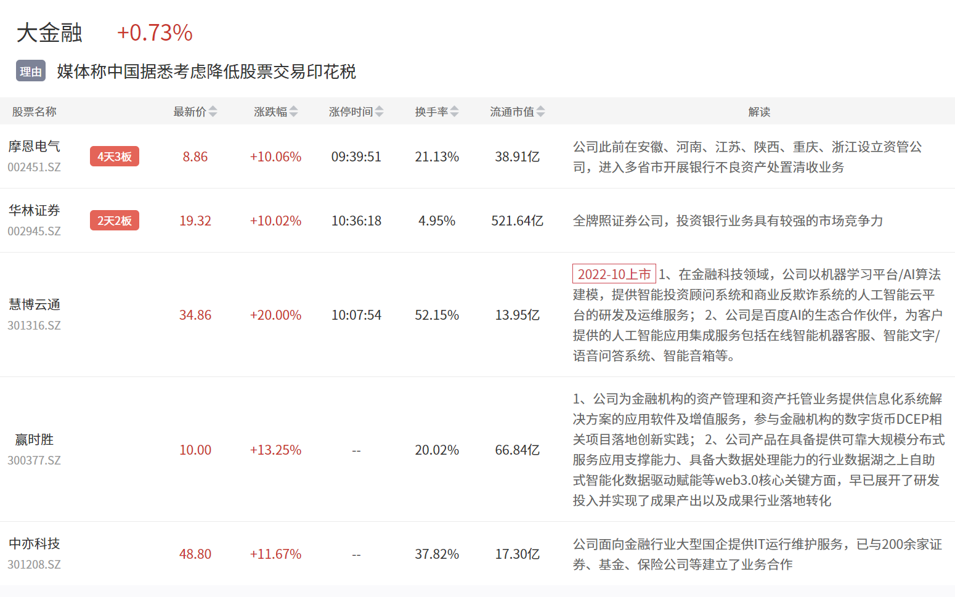This screenshot has height=597, width=955.
Task: Click change value +10.06%
Action: click(x=275, y=157)
